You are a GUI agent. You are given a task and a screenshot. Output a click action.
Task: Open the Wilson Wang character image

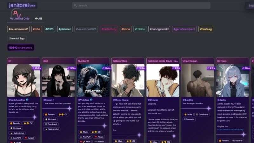(128, 80)
